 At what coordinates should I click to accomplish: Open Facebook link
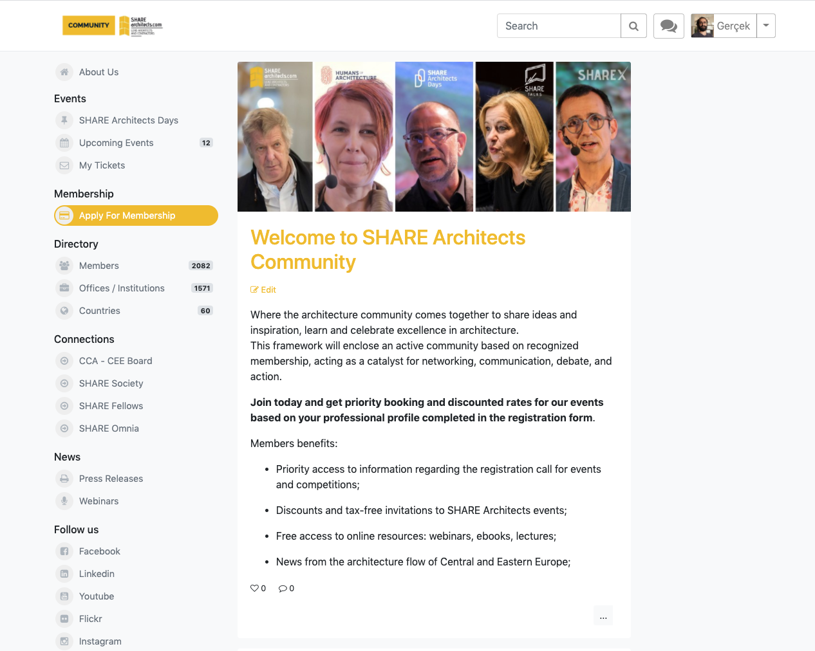[99, 551]
